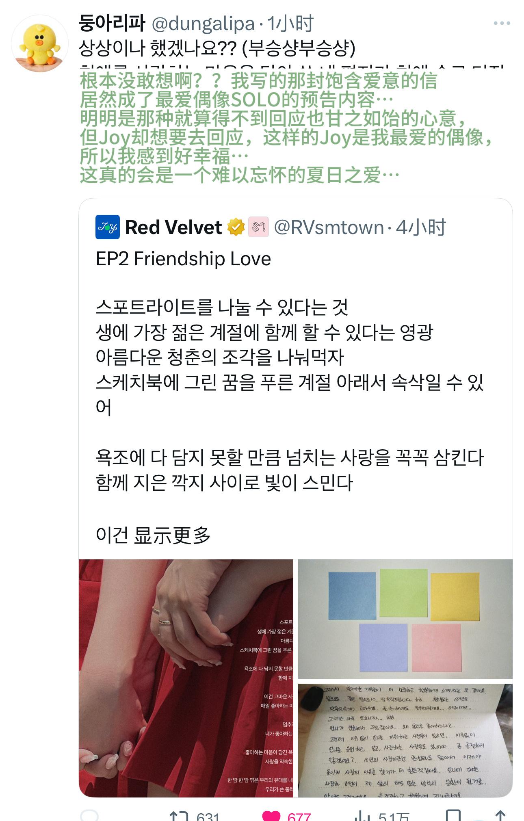Viewport: 524px width, 821px height.
Task: Share tweet using upload arrow icon
Action: [500, 816]
